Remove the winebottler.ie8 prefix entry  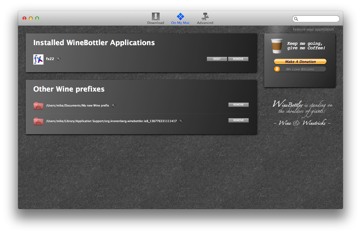238,120
